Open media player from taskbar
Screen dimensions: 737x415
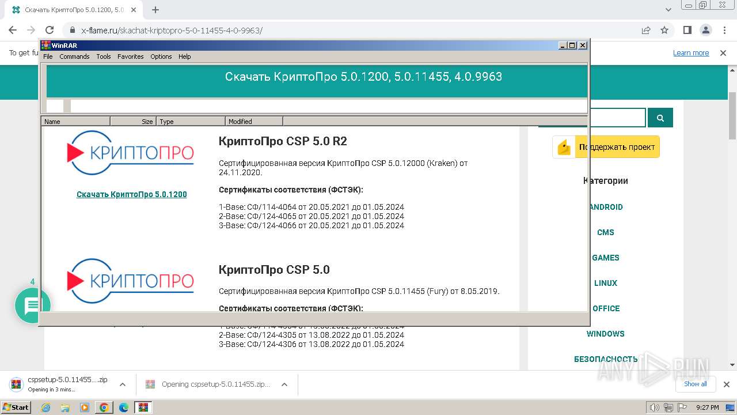(85, 408)
